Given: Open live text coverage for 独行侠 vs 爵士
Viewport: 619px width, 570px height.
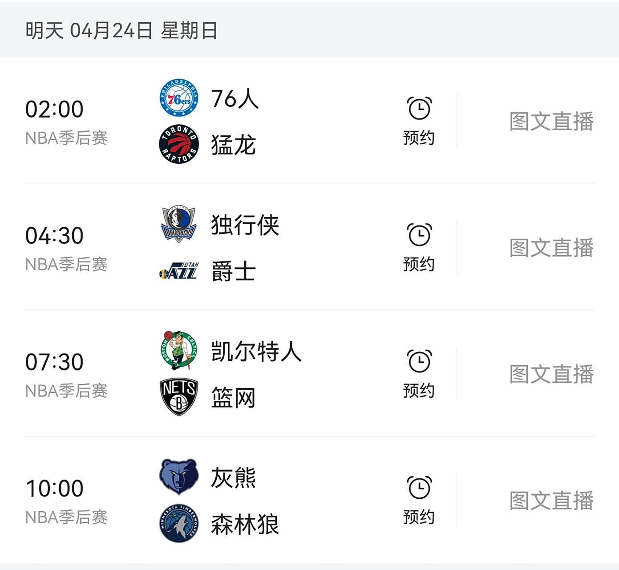Looking at the screenshot, I should [552, 248].
